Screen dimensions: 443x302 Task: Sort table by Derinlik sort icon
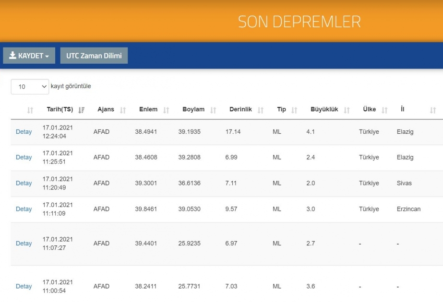pyautogui.click(x=261, y=110)
